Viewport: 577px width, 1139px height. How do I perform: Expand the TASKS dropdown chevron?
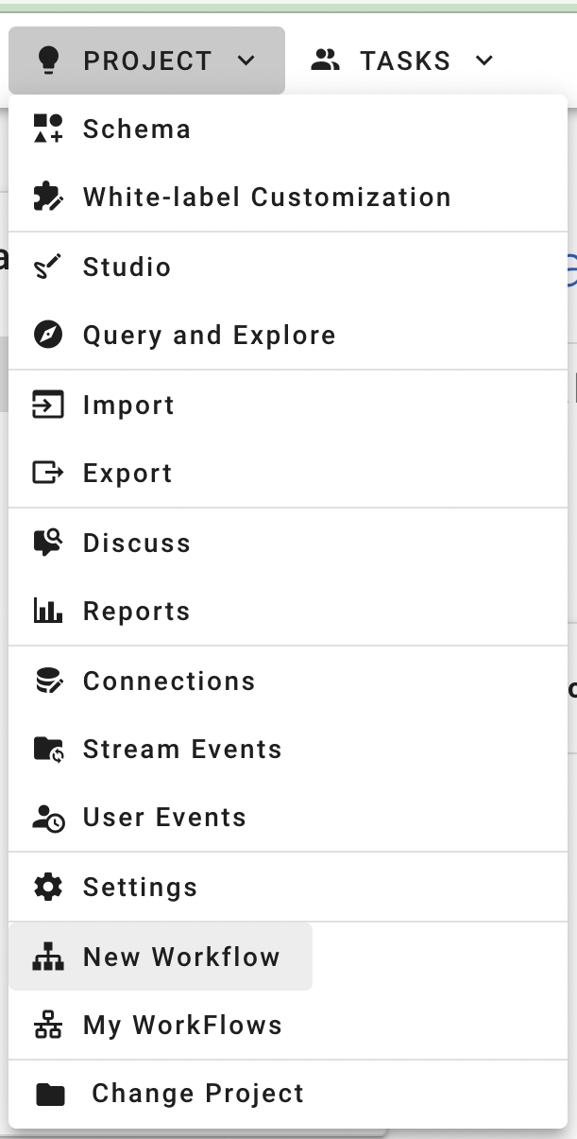pyautogui.click(x=484, y=60)
